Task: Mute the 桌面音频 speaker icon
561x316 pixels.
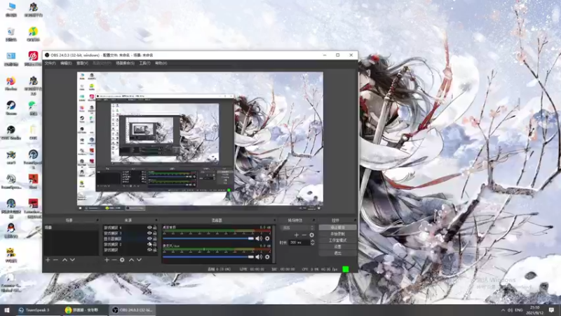Action: [x=259, y=238]
